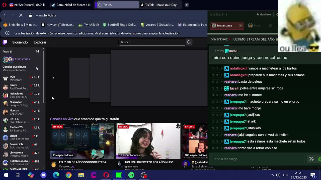Open 7TV emote picker in KickTalk
Viewport: 321px width, 180px height.
click(311, 159)
